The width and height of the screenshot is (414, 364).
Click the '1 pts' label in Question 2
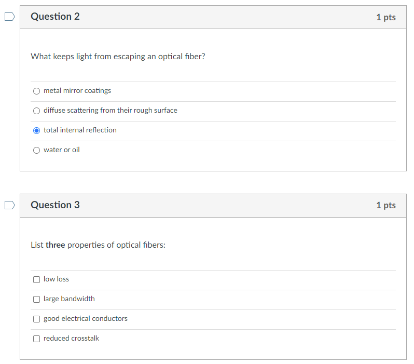click(386, 17)
